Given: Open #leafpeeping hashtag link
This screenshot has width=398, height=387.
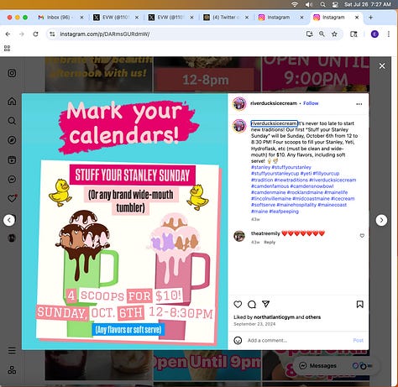Looking at the screenshot, I should (284, 212).
